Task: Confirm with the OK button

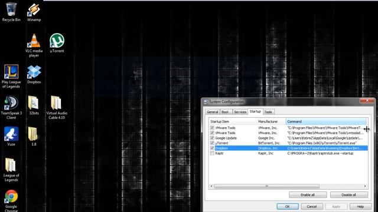Action: (288, 207)
